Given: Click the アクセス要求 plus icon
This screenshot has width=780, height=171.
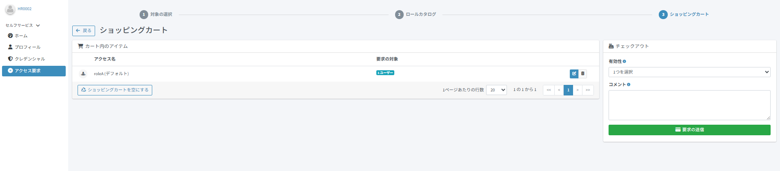Looking at the screenshot, I should [x=10, y=71].
